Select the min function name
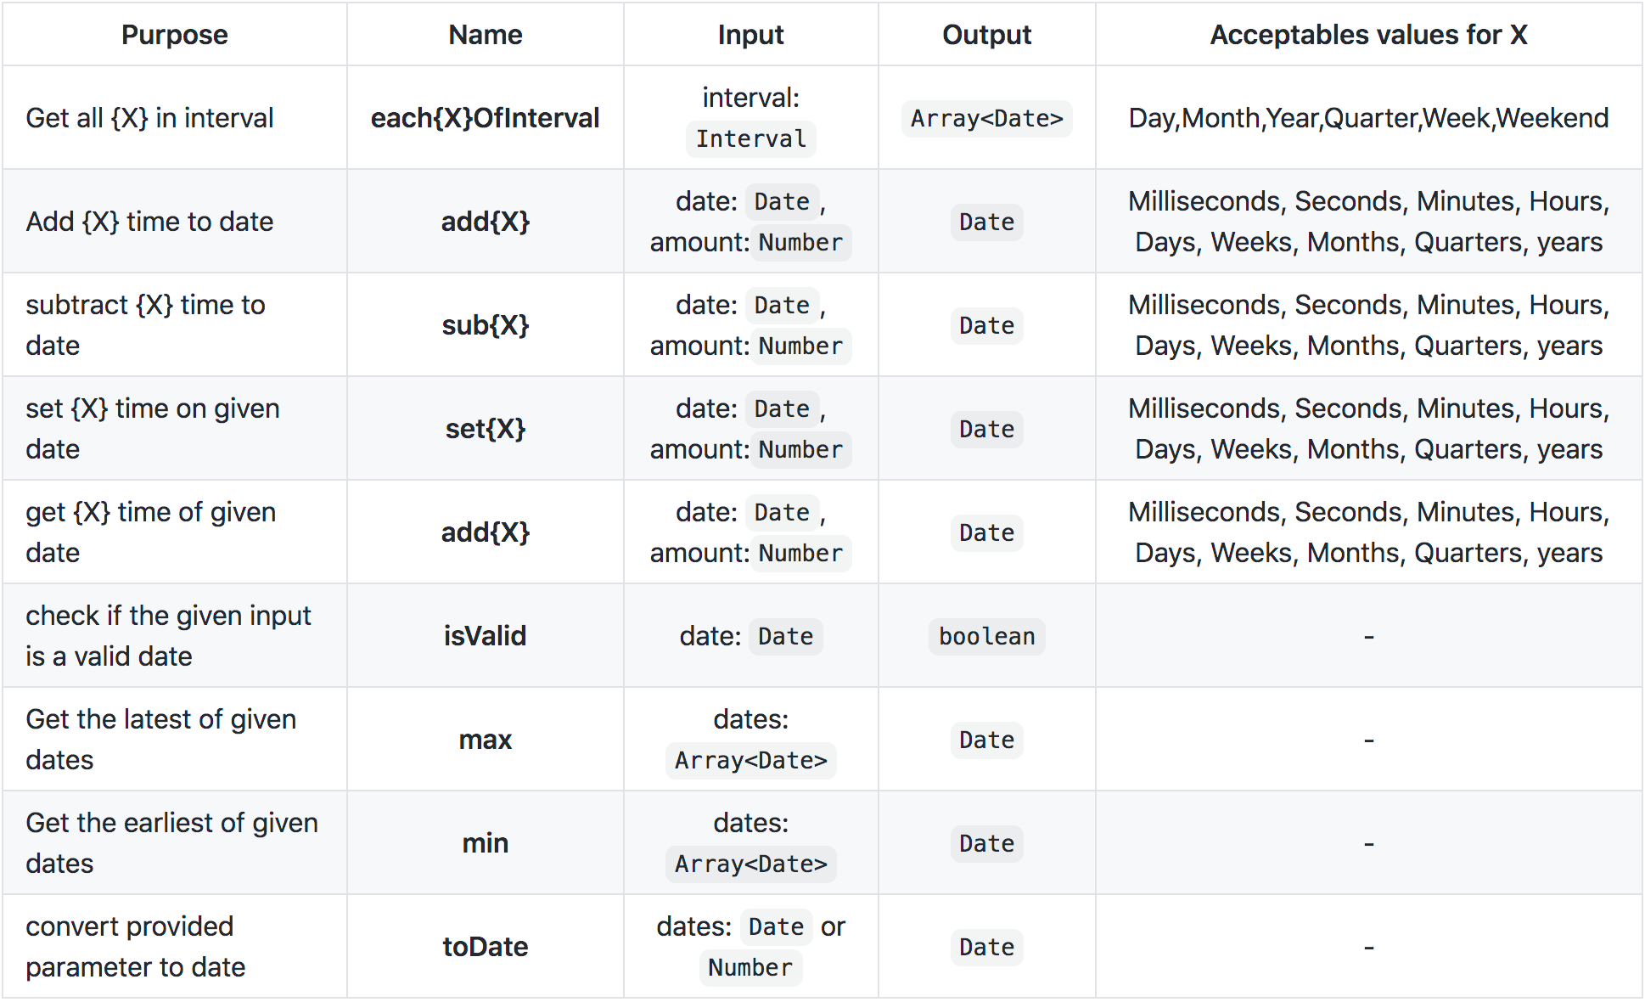Viewport: 1645px width, 1002px height. [485, 843]
